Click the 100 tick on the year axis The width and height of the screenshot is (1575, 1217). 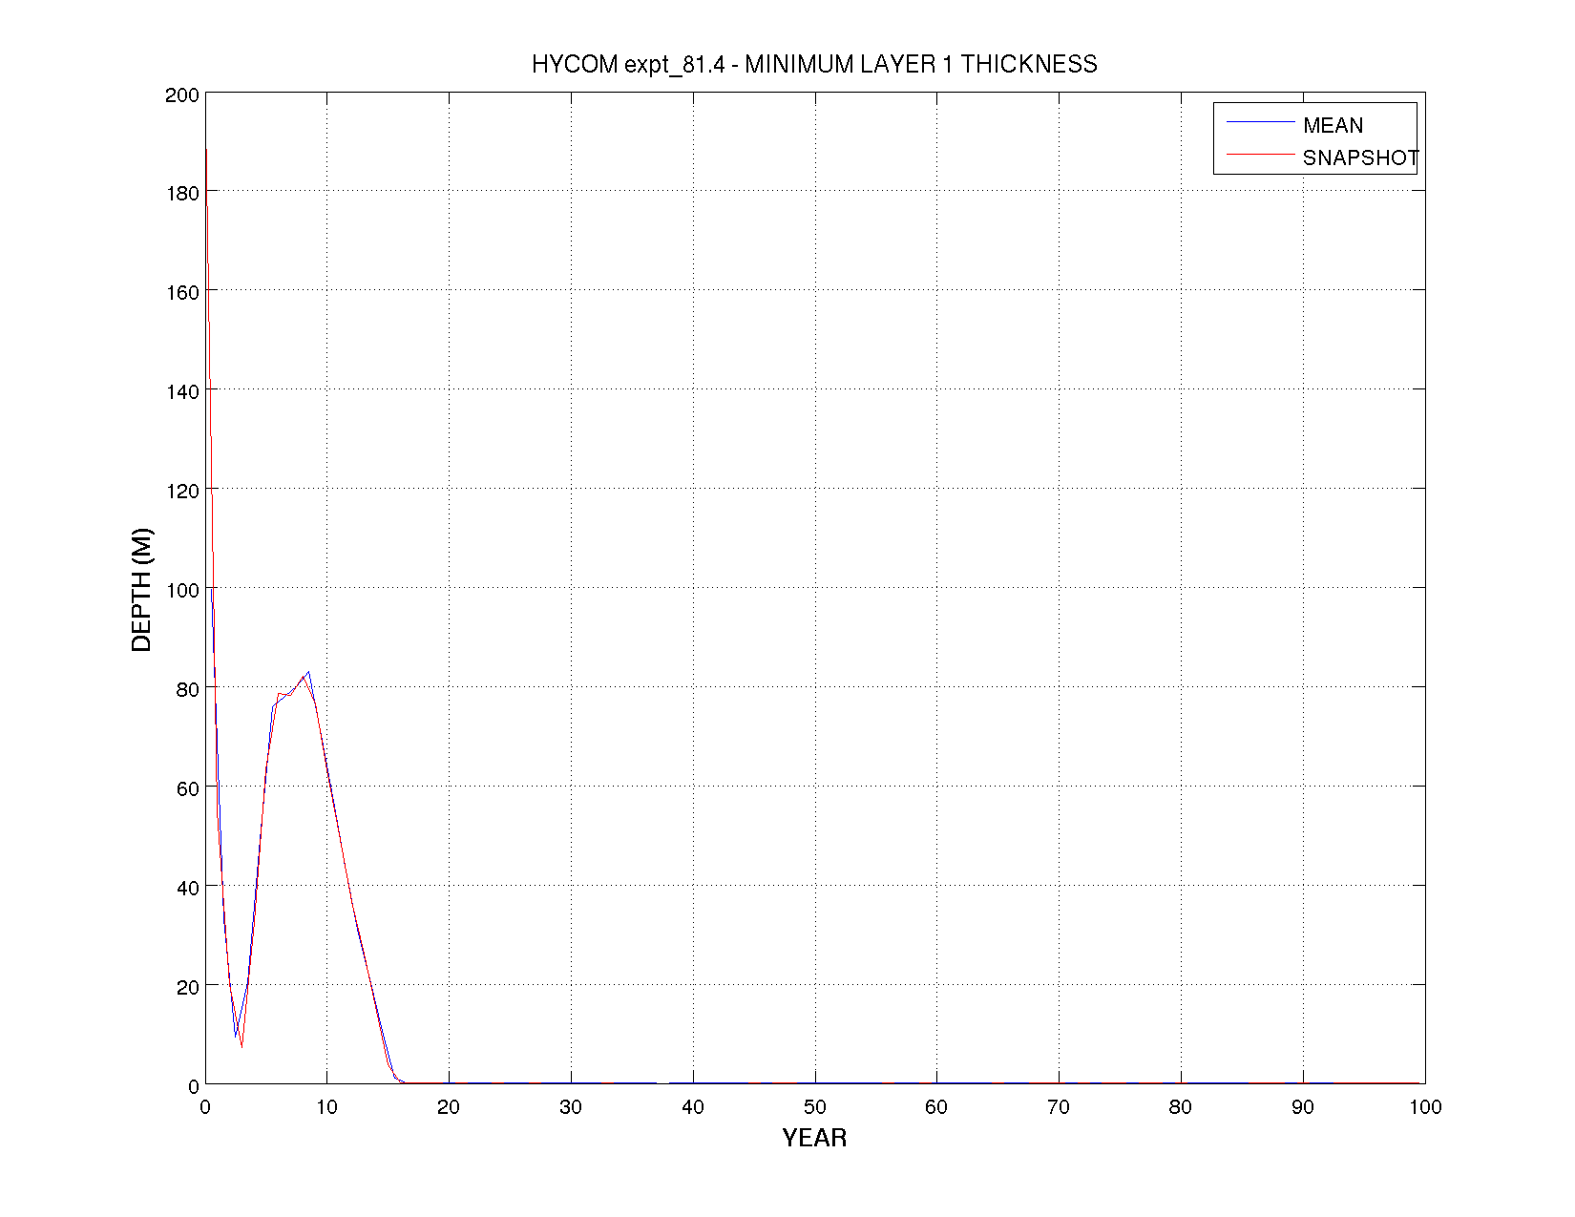click(x=1425, y=1107)
